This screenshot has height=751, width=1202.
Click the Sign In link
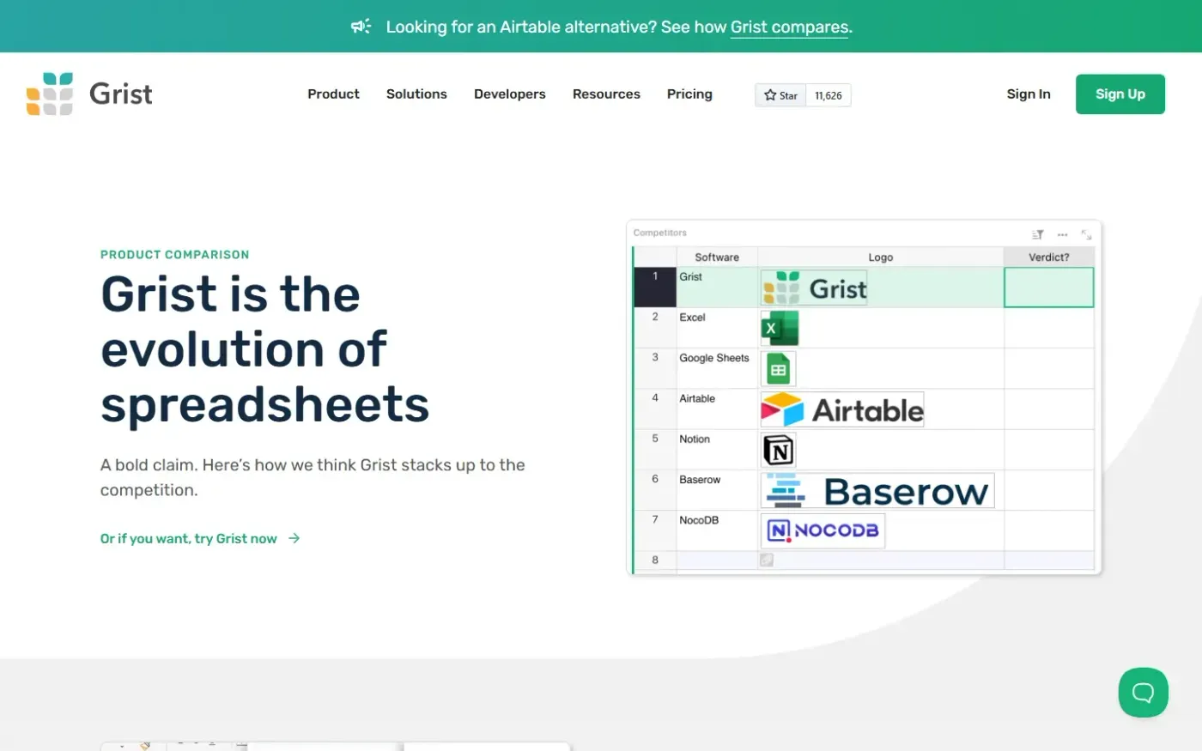1029,94
